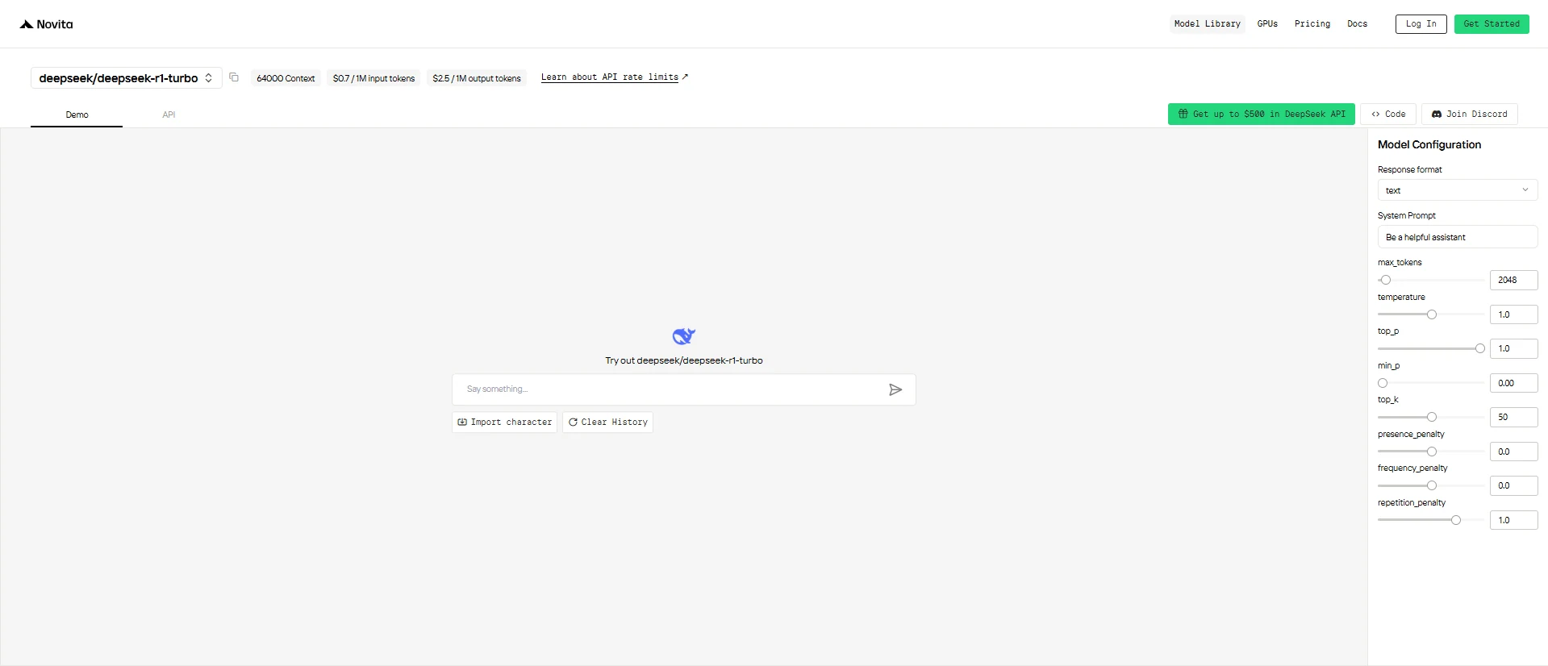Open the model selector deepseek/deepseek-r1-turbo
This screenshot has width=1548, height=666.
[x=126, y=78]
